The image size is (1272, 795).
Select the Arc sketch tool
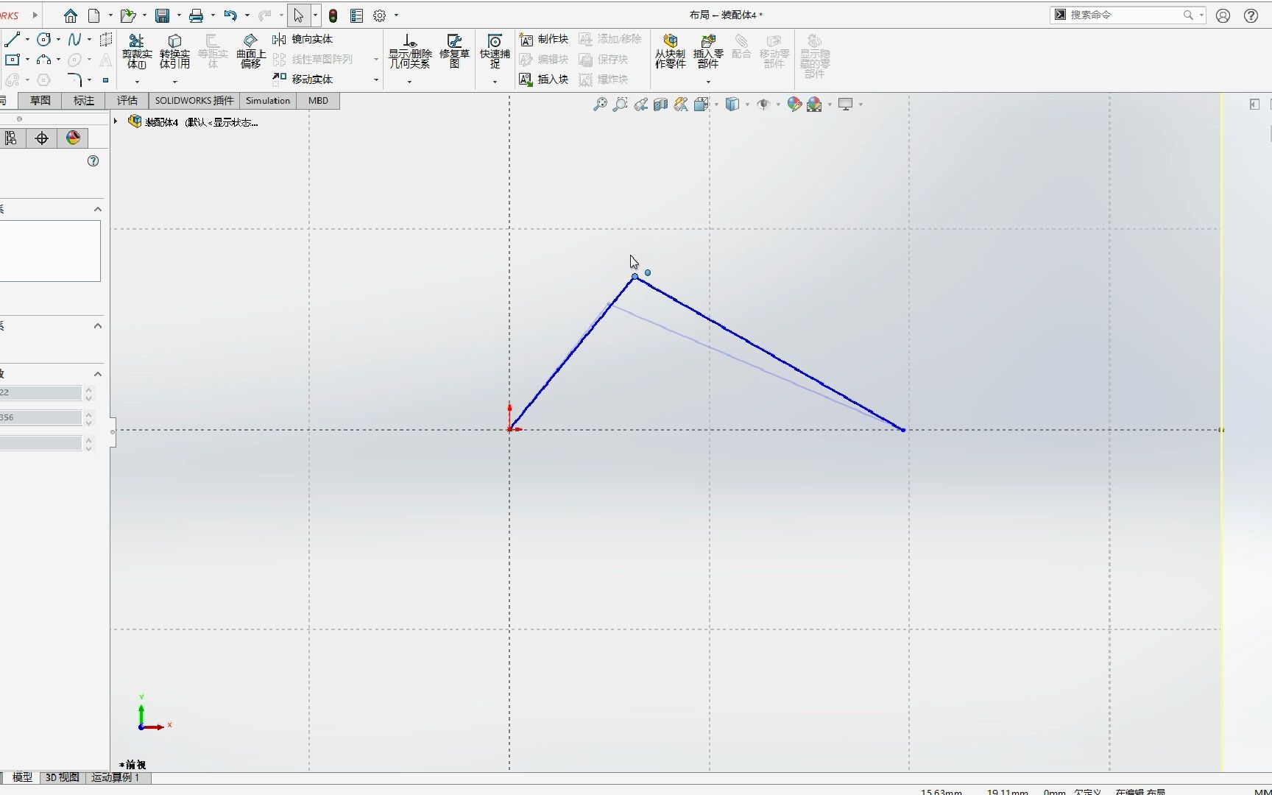coord(44,60)
